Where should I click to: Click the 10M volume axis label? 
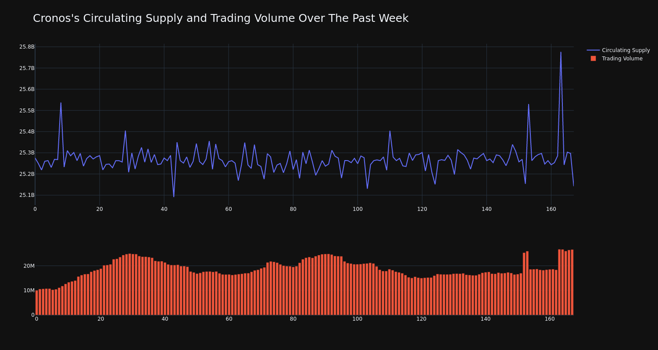pyautogui.click(x=29, y=290)
